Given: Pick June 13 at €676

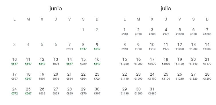Looking at the screenshot, I should [x=56, y=61].
